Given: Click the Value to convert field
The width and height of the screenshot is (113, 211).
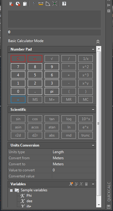Looking at the screenshot, I should [74, 170].
